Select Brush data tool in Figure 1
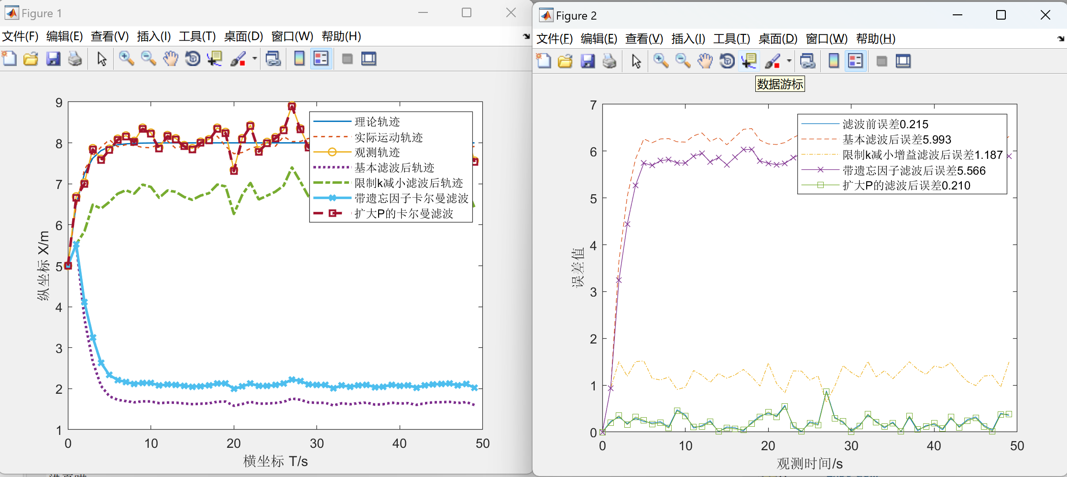 [238, 59]
